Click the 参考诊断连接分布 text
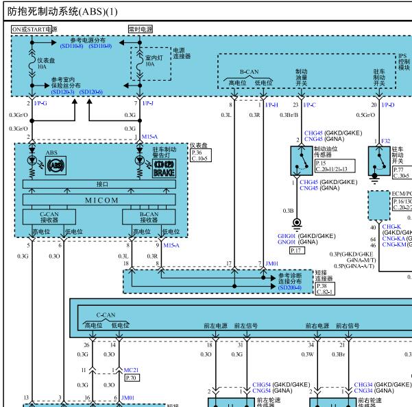The width and height of the screenshot is (412, 407). point(290,278)
